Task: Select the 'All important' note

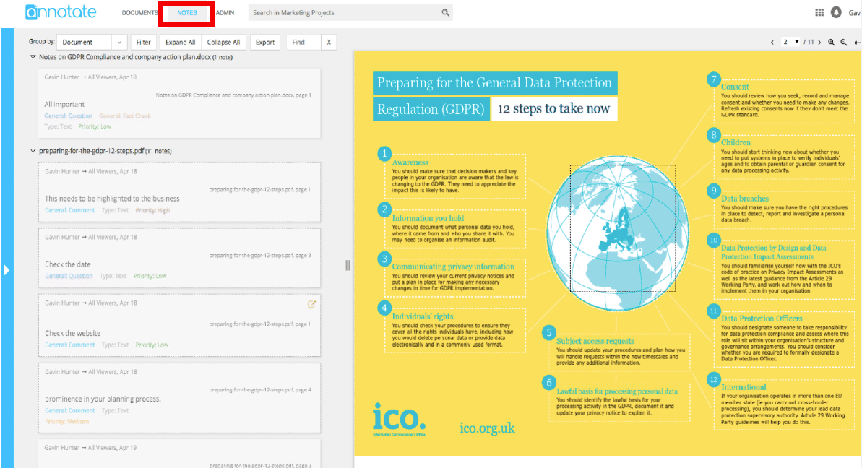Action: tap(179, 103)
